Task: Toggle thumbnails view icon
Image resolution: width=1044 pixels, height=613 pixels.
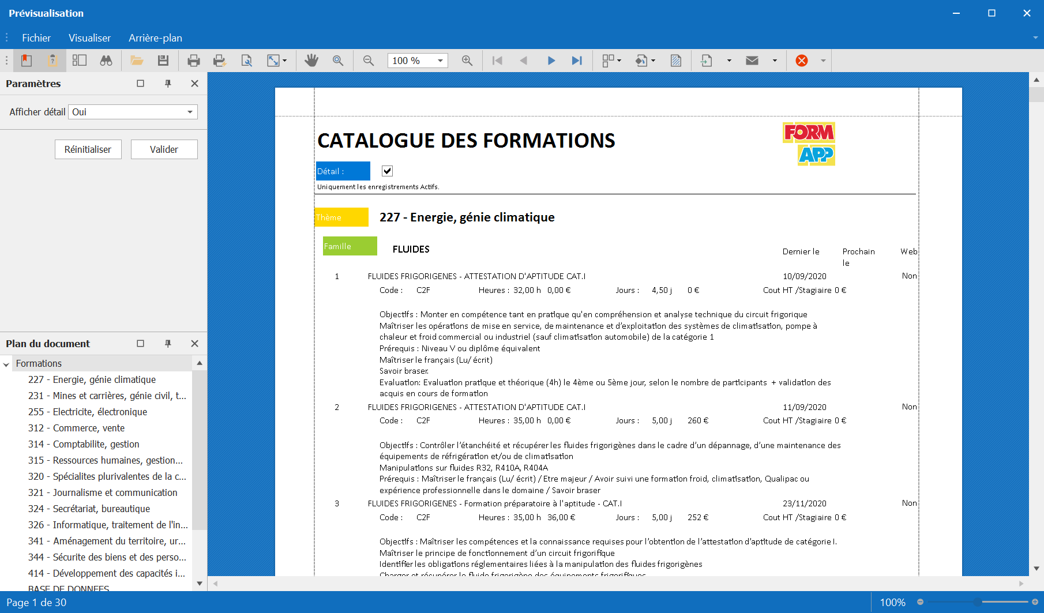Action: [x=80, y=61]
